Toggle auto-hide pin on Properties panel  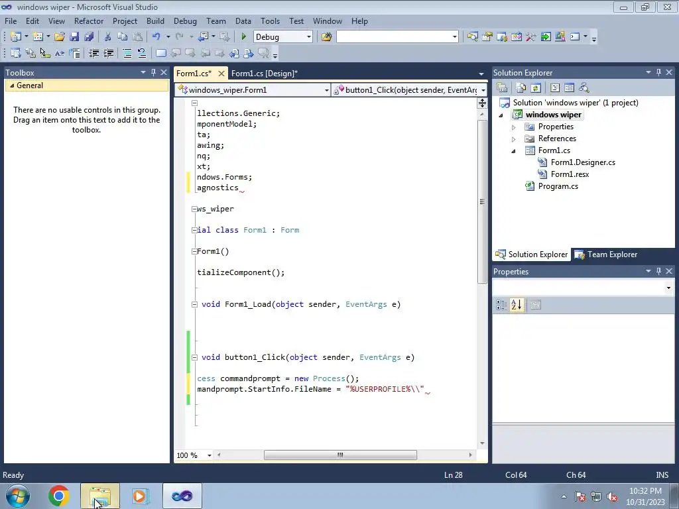click(x=658, y=271)
